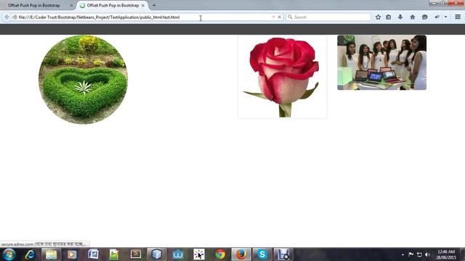Close the first inactive browser tab
This screenshot has height=261, width=465.
pos(71,5)
